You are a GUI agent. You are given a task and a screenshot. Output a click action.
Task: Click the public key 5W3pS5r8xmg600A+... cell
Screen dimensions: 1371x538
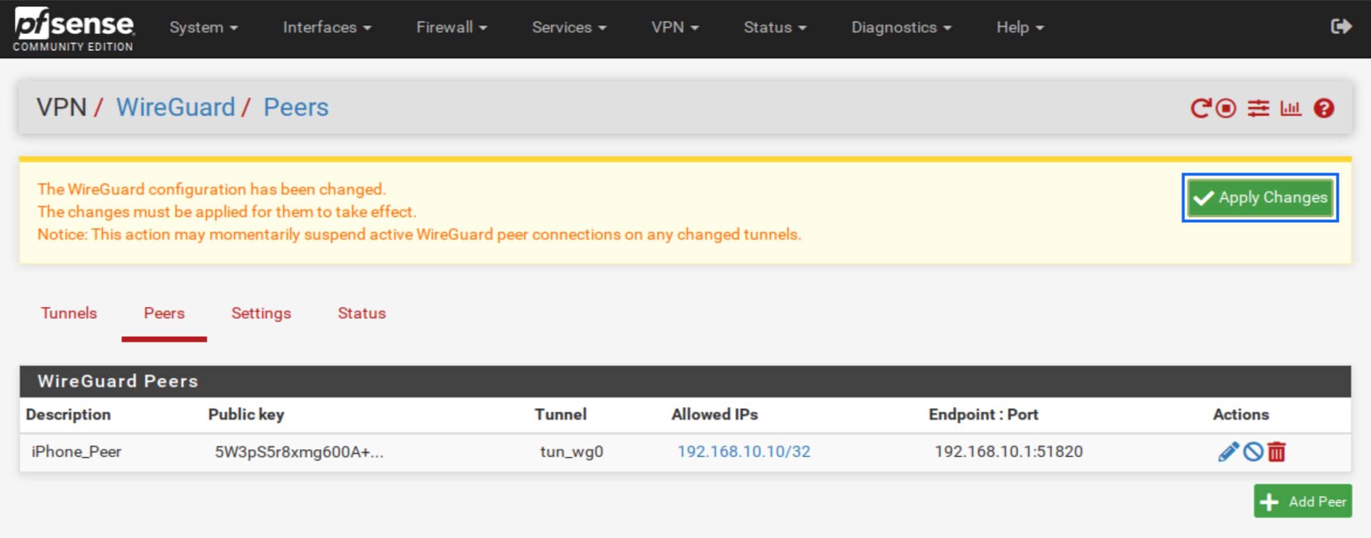[299, 451]
